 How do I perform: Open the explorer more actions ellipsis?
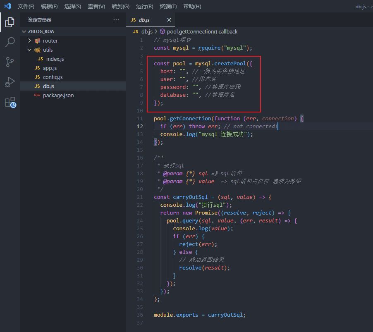[116, 20]
